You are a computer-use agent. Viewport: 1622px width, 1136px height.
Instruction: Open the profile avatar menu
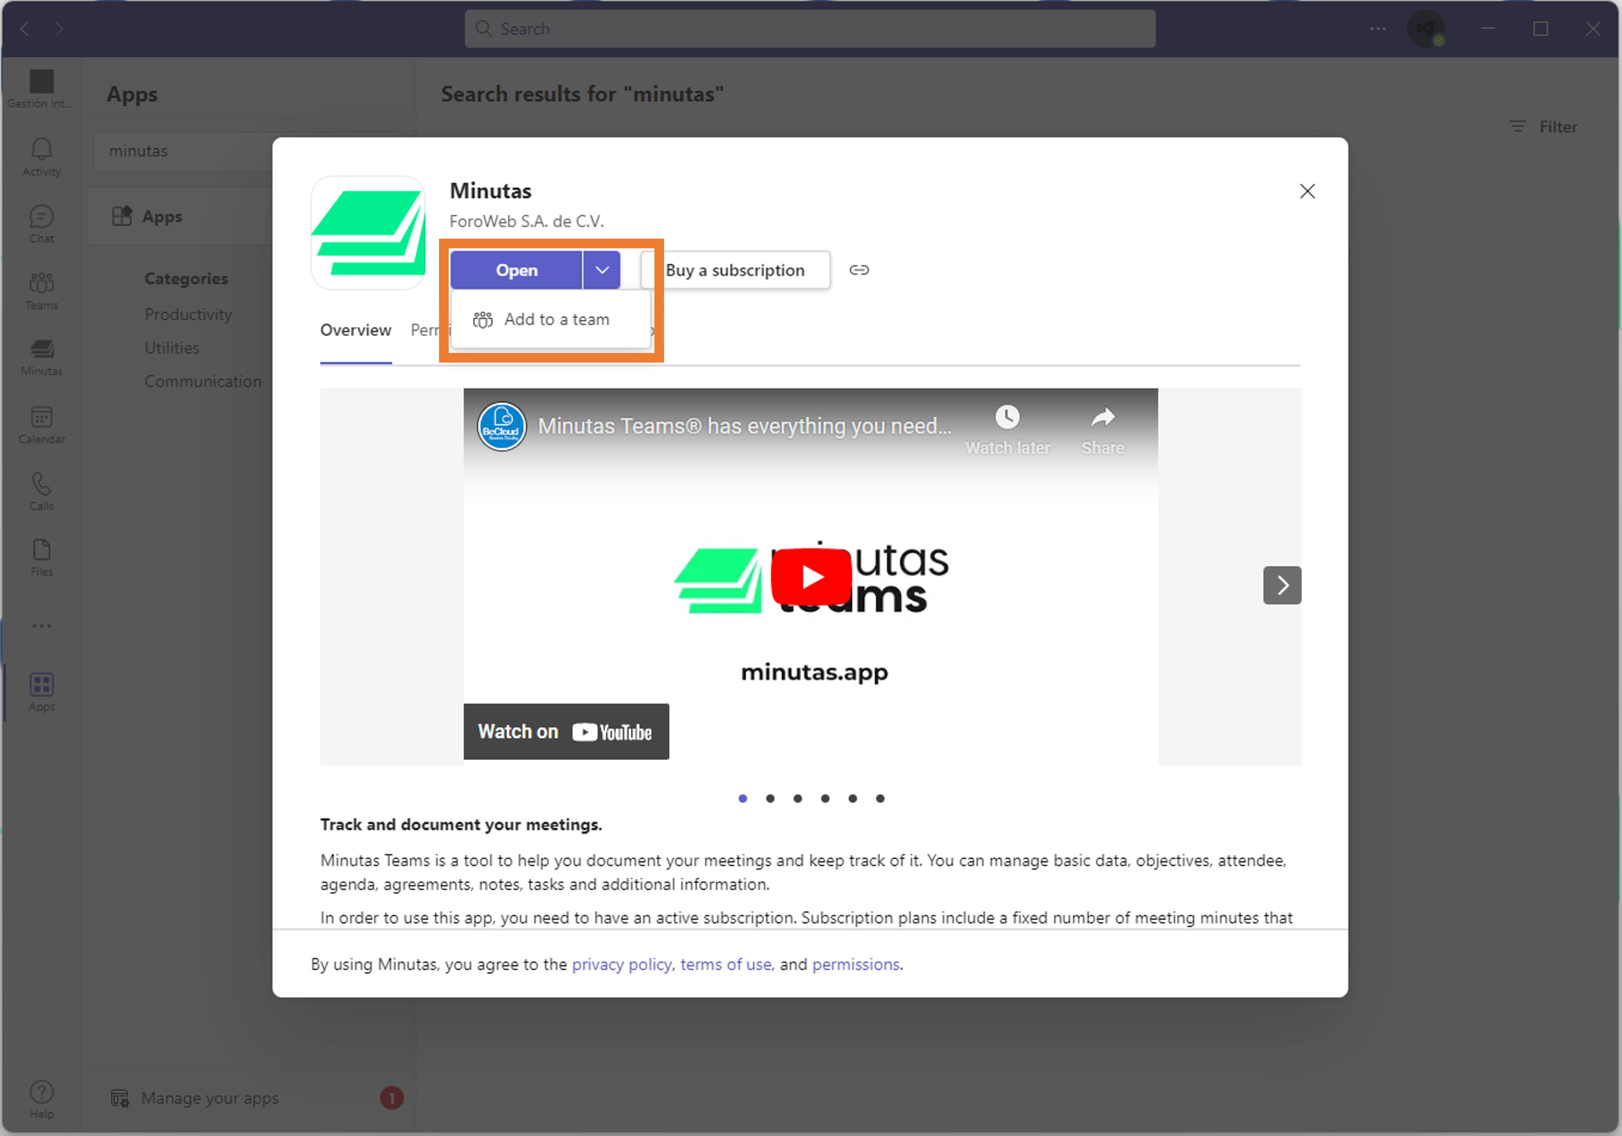pos(1425,29)
